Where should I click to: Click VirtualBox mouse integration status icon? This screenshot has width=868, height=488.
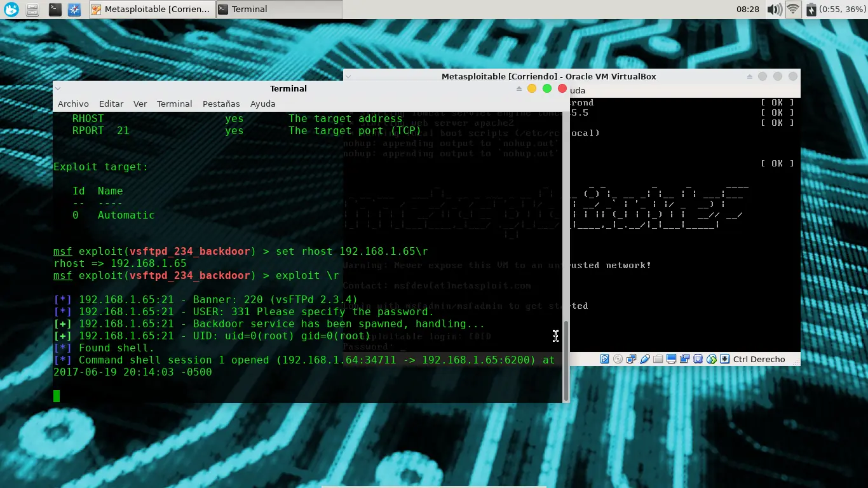pos(712,359)
